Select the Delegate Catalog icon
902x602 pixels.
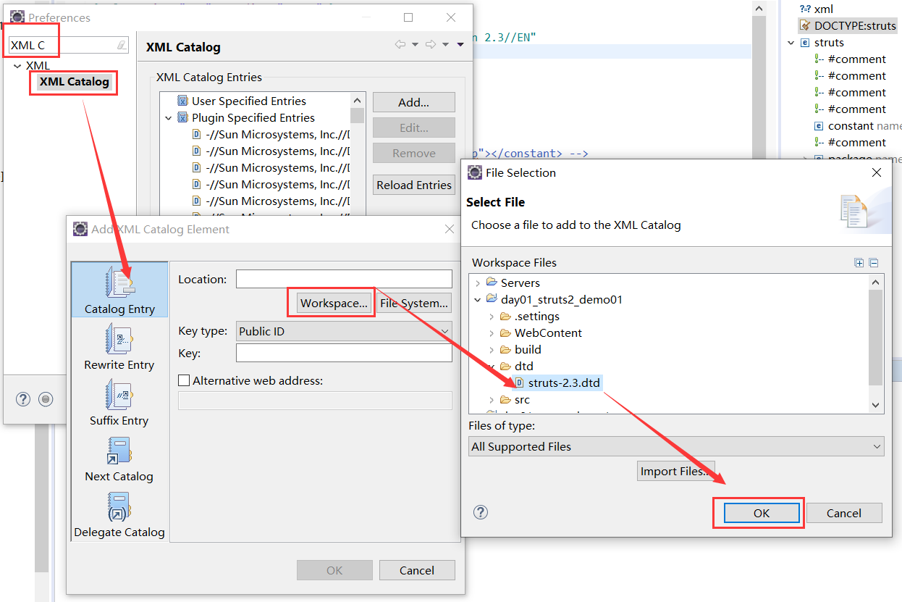point(119,506)
